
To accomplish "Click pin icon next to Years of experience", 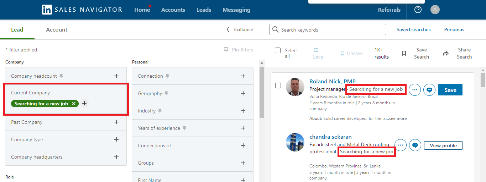I will (184, 128).
